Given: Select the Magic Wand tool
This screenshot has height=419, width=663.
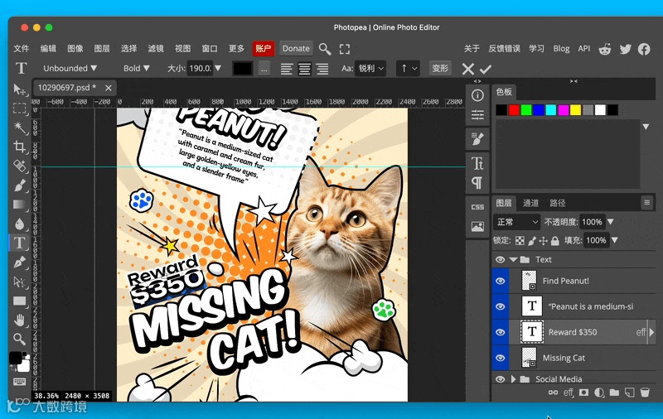Looking at the screenshot, I should (x=21, y=128).
